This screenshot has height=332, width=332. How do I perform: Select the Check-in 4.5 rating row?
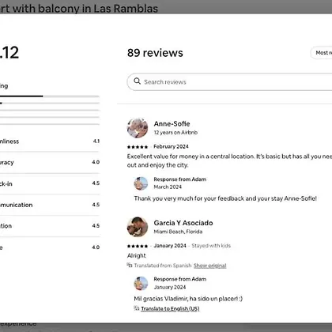coord(50,183)
